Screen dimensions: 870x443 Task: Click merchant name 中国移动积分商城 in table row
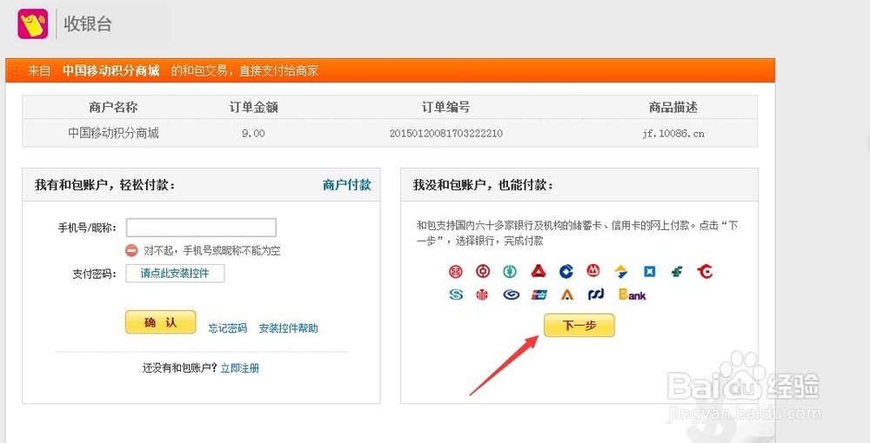(x=113, y=134)
